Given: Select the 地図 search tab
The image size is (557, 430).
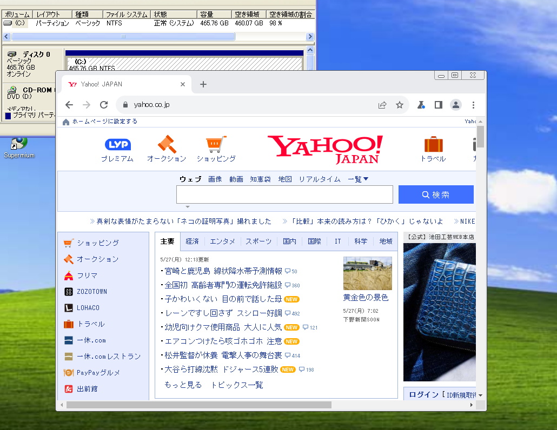Looking at the screenshot, I should click(x=285, y=179).
